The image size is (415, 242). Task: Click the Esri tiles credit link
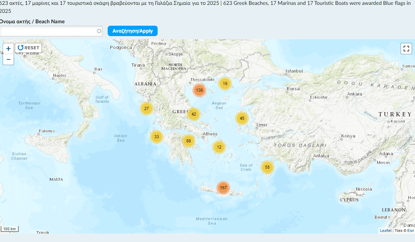coord(410,231)
